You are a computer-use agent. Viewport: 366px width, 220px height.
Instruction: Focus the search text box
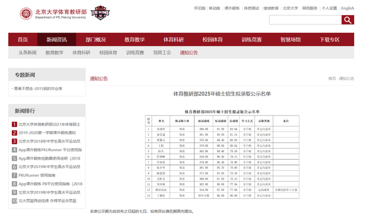pos(305,20)
